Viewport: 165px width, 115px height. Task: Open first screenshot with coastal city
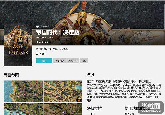pyautogui.click(x=23, y=92)
